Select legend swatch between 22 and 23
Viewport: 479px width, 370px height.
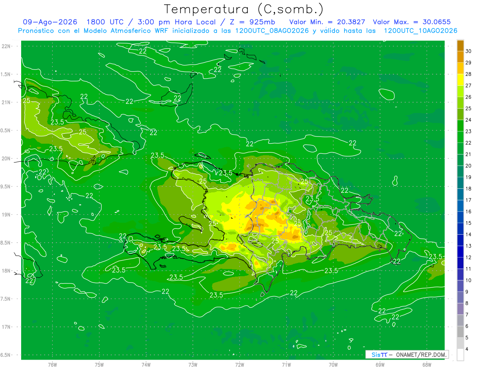point(460,137)
